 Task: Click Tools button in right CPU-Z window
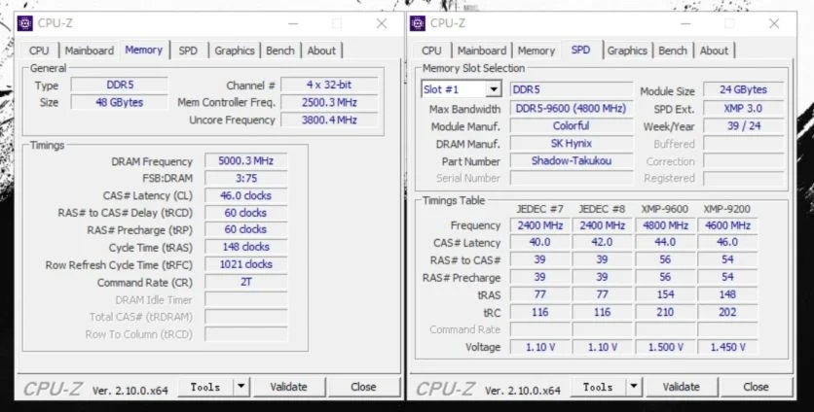click(x=598, y=387)
